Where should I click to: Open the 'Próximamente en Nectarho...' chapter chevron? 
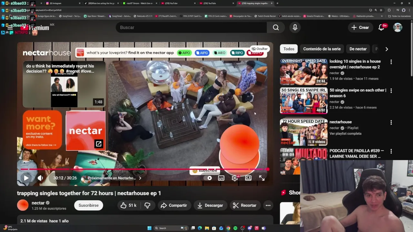[140, 178]
